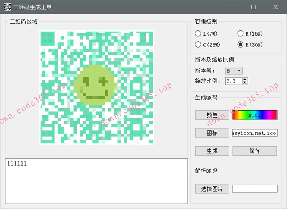Screen dimensions: 287x209
Task: Click the 生成 button
Action: click(x=212, y=151)
